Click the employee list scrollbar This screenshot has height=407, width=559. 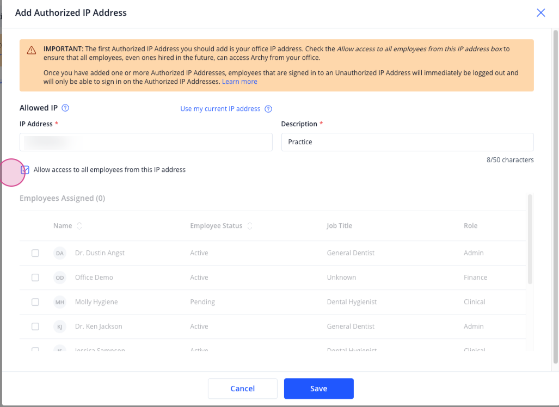tap(530, 239)
